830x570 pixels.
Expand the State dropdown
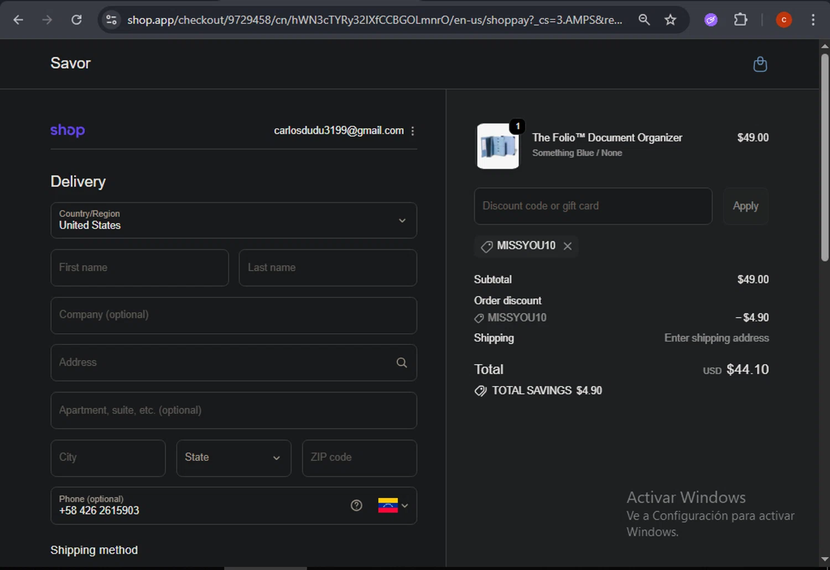pyautogui.click(x=234, y=458)
